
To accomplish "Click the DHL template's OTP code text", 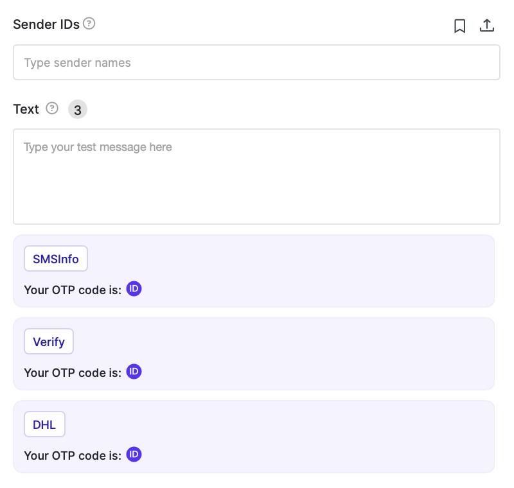I will point(73,456).
